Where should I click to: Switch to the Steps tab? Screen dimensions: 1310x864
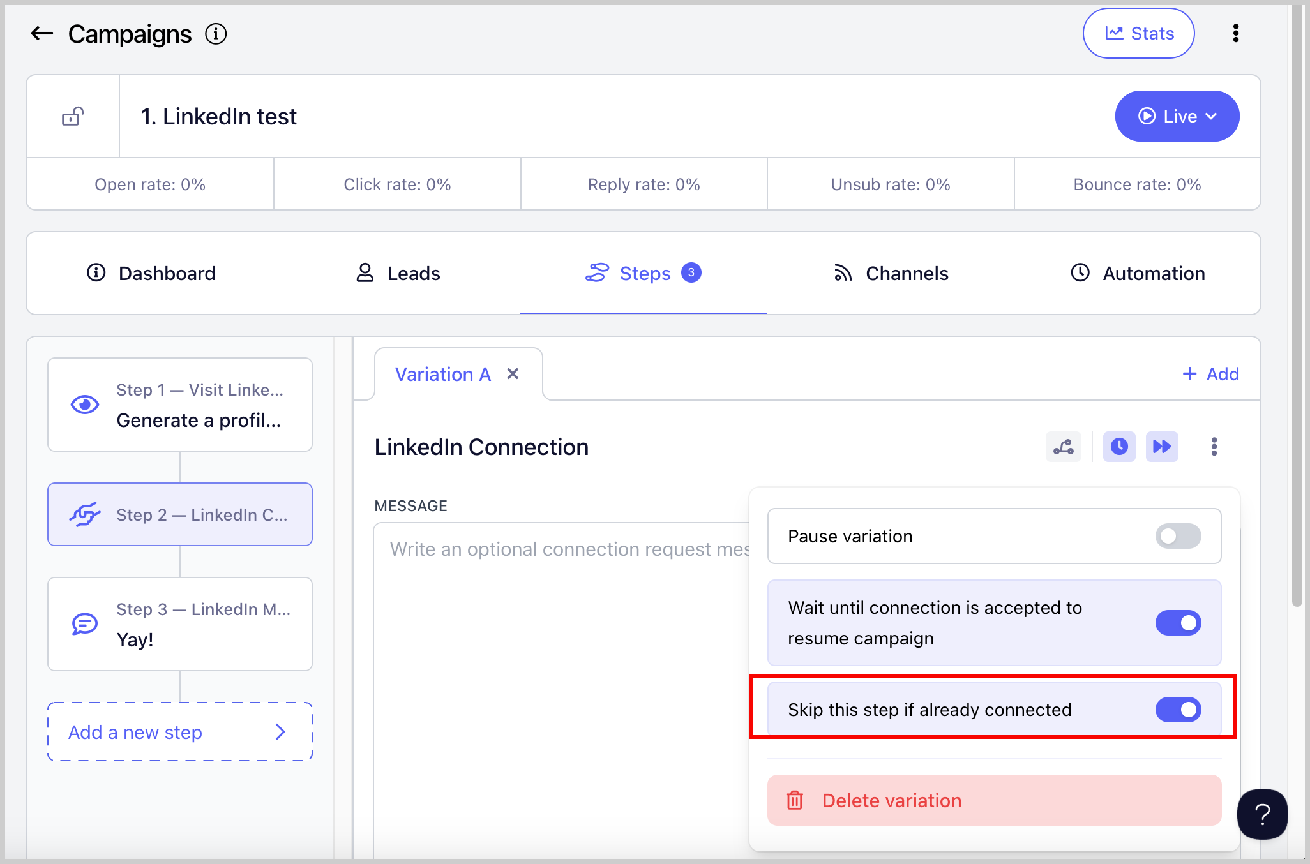pos(644,273)
